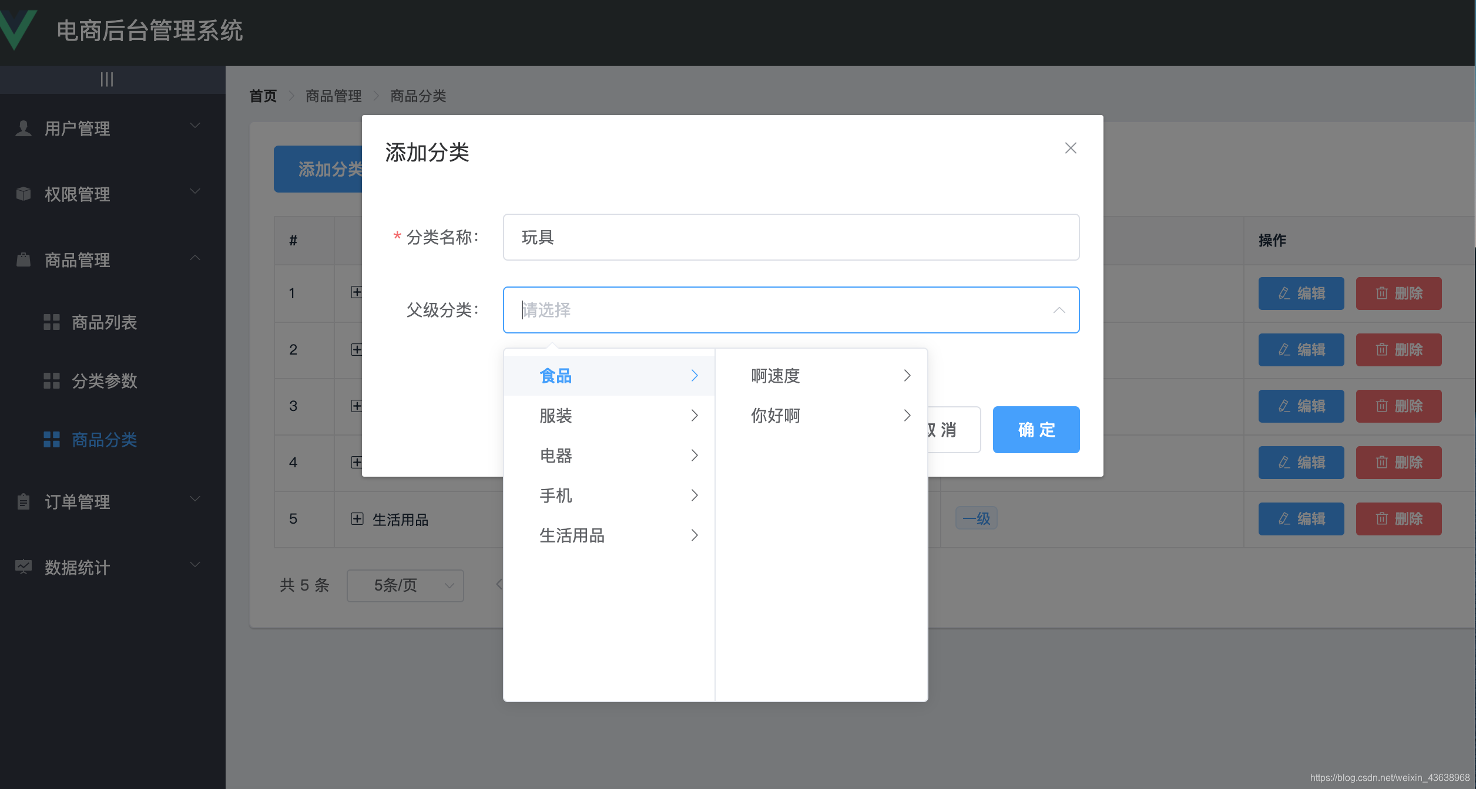Image resolution: width=1476 pixels, height=789 pixels.
Task: Focus the 分类名称 input field
Action: (791, 237)
